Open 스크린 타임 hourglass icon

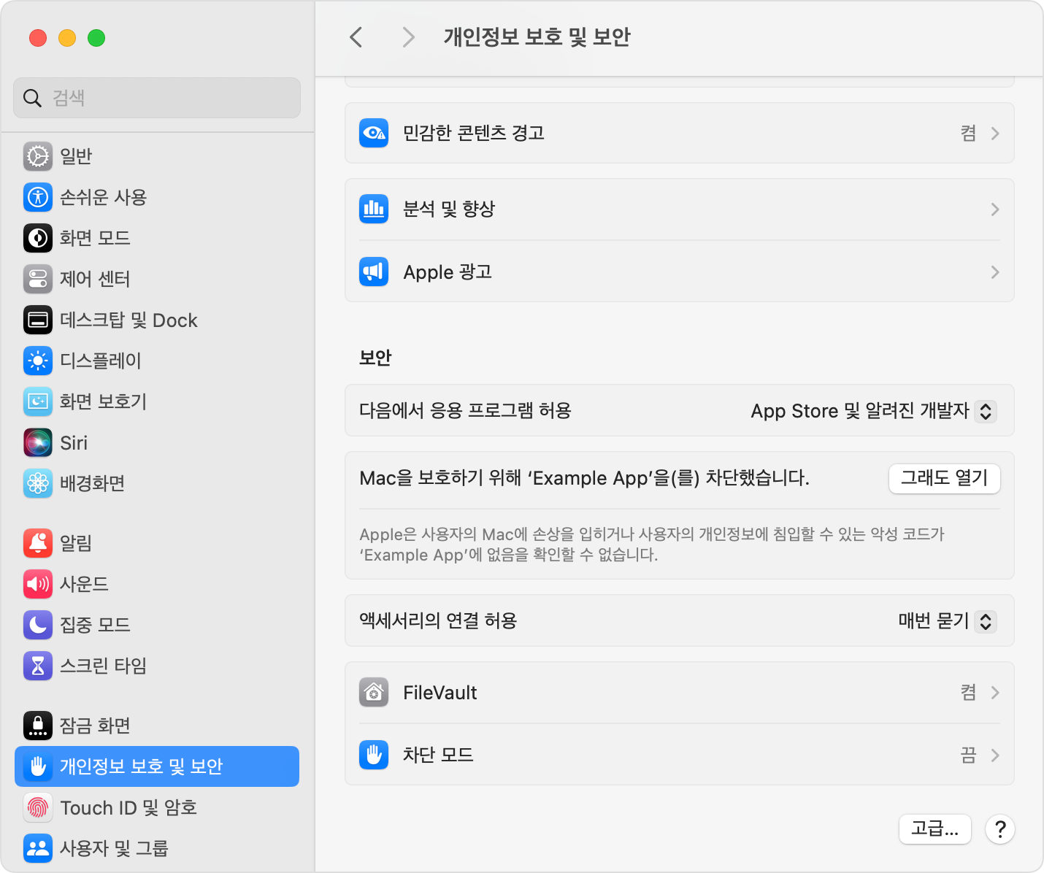pos(38,666)
